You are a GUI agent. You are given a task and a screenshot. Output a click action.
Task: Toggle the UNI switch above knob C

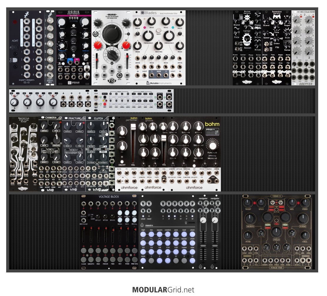click(40, 95)
